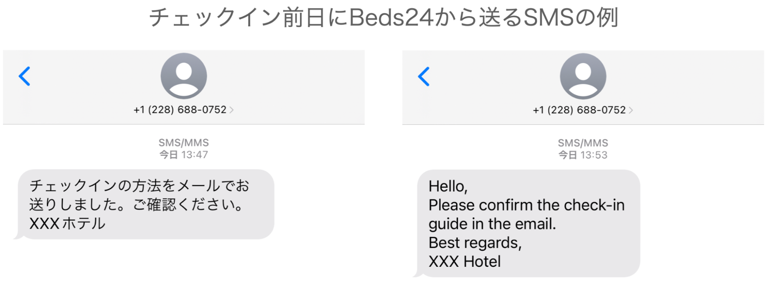
Task: Click the "XXX ホテル" signature line
Action: pyautogui.click(x=67, y=223)
